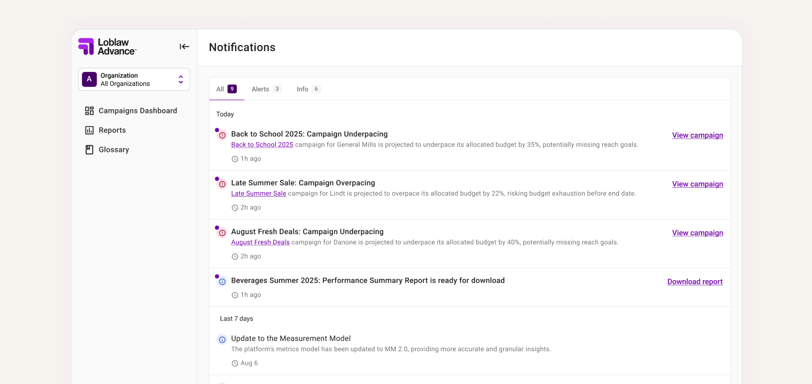
Task: Open the Back to School 2025 campaign link
Action: [x=262, y=145]
